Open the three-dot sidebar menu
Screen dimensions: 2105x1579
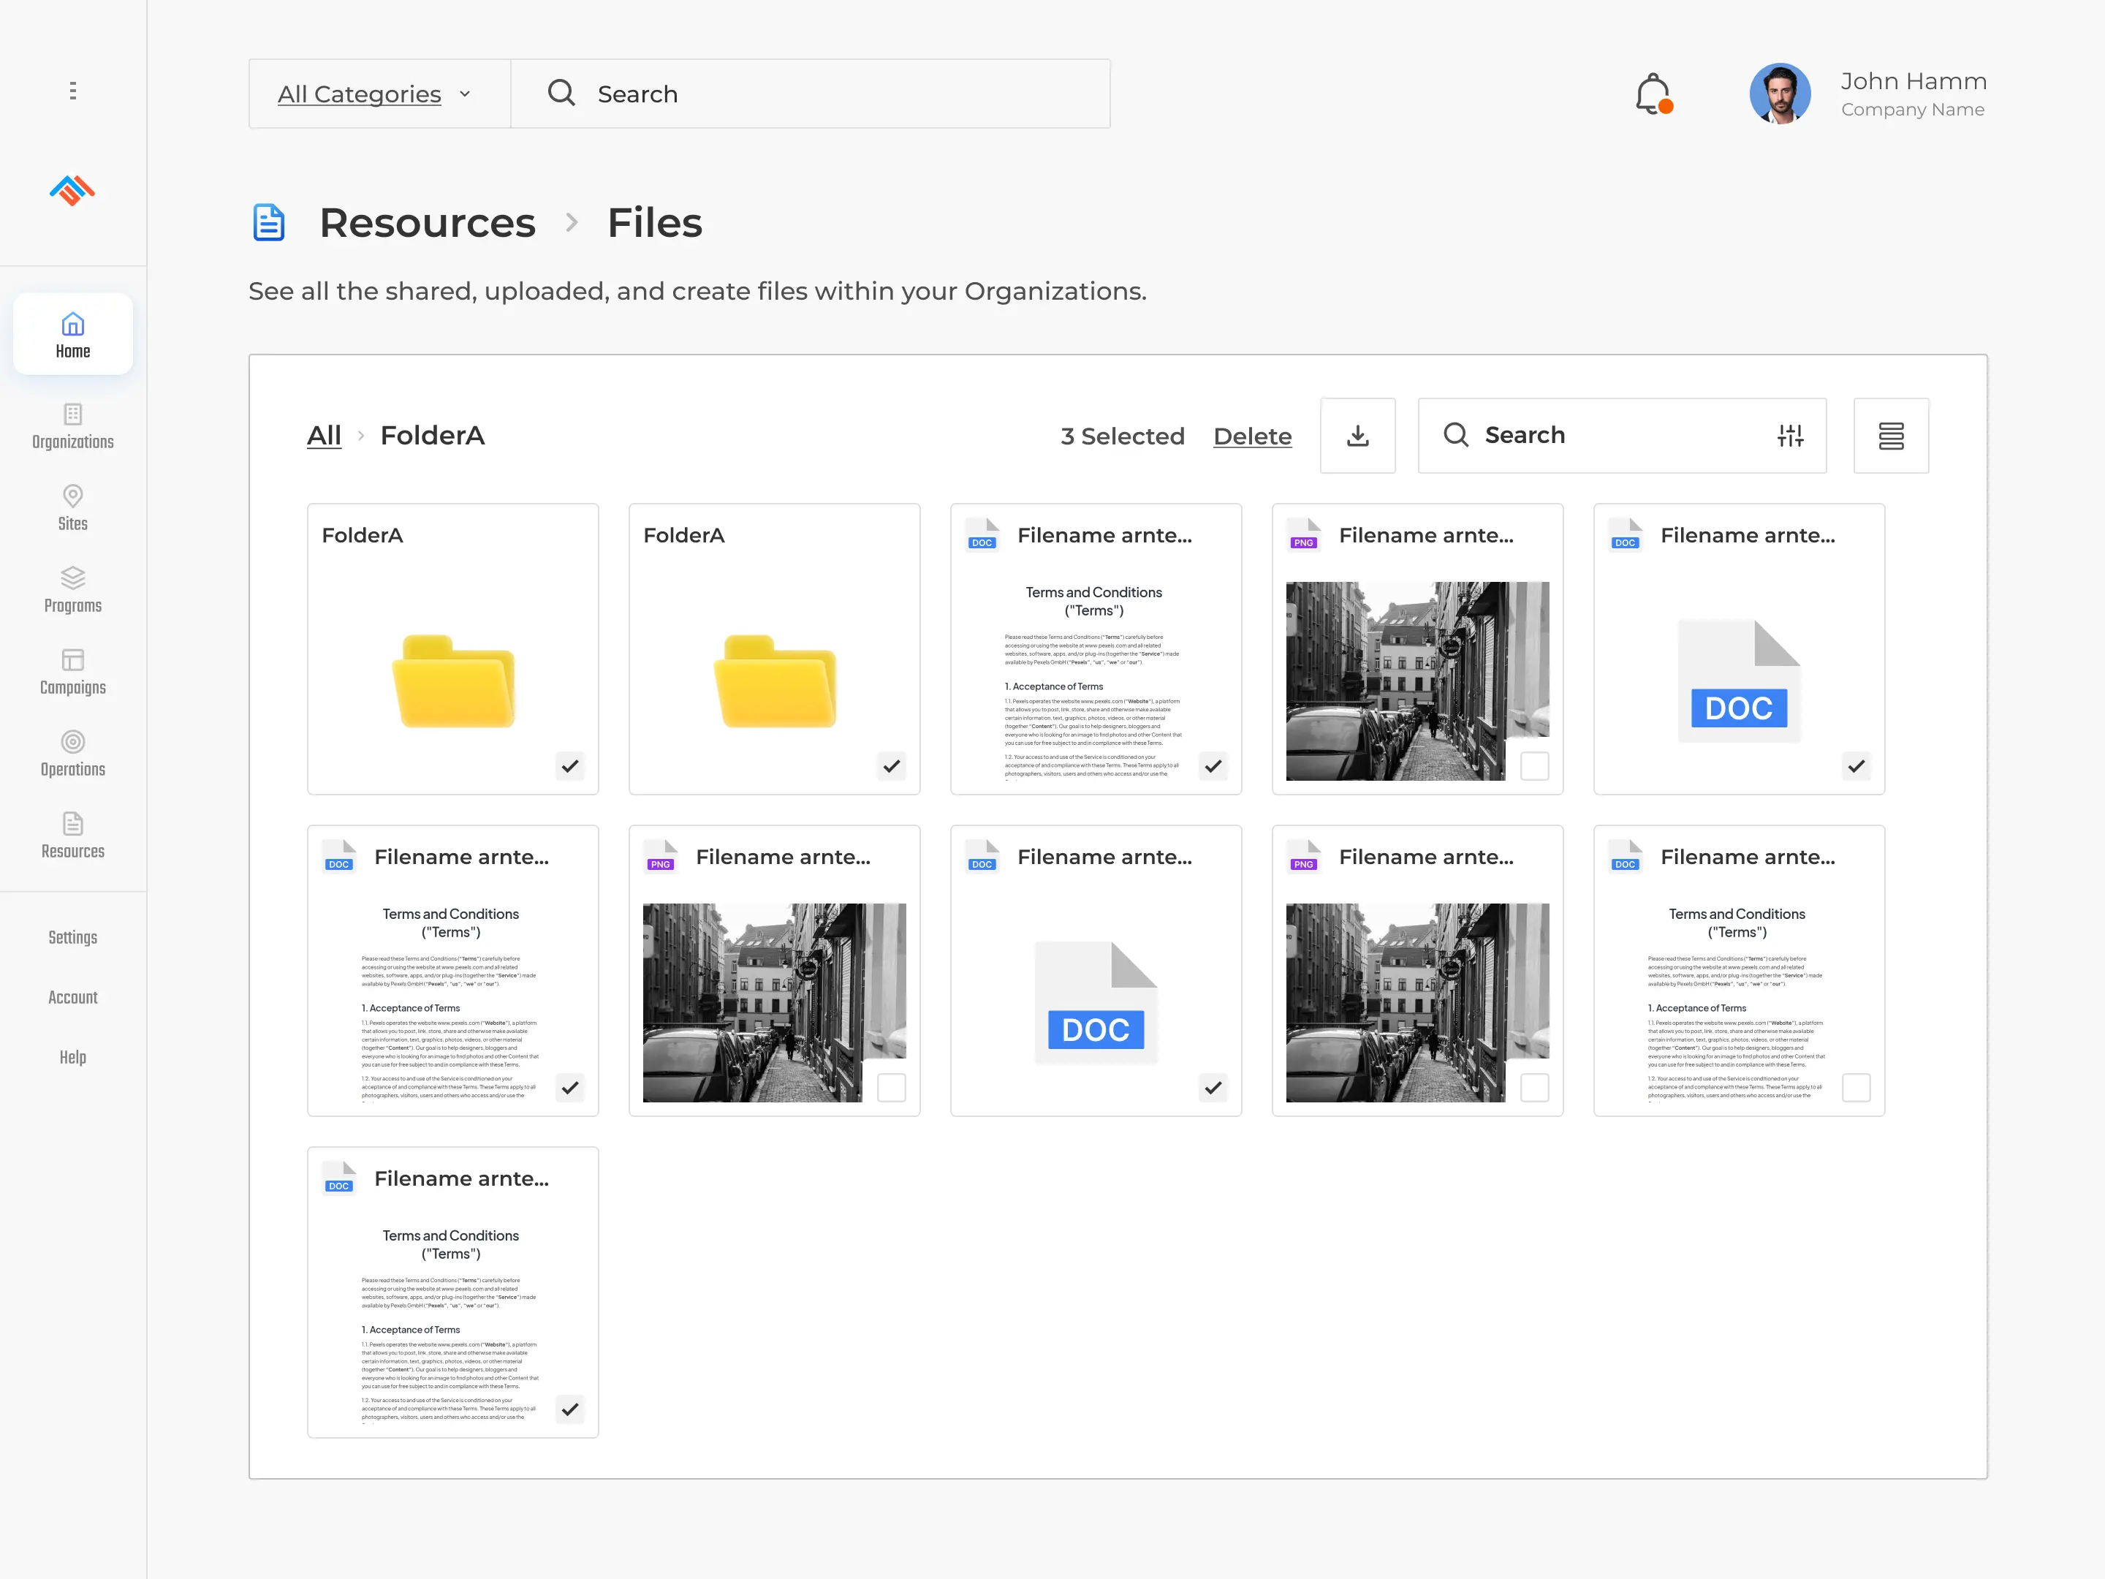click(73, 91)
